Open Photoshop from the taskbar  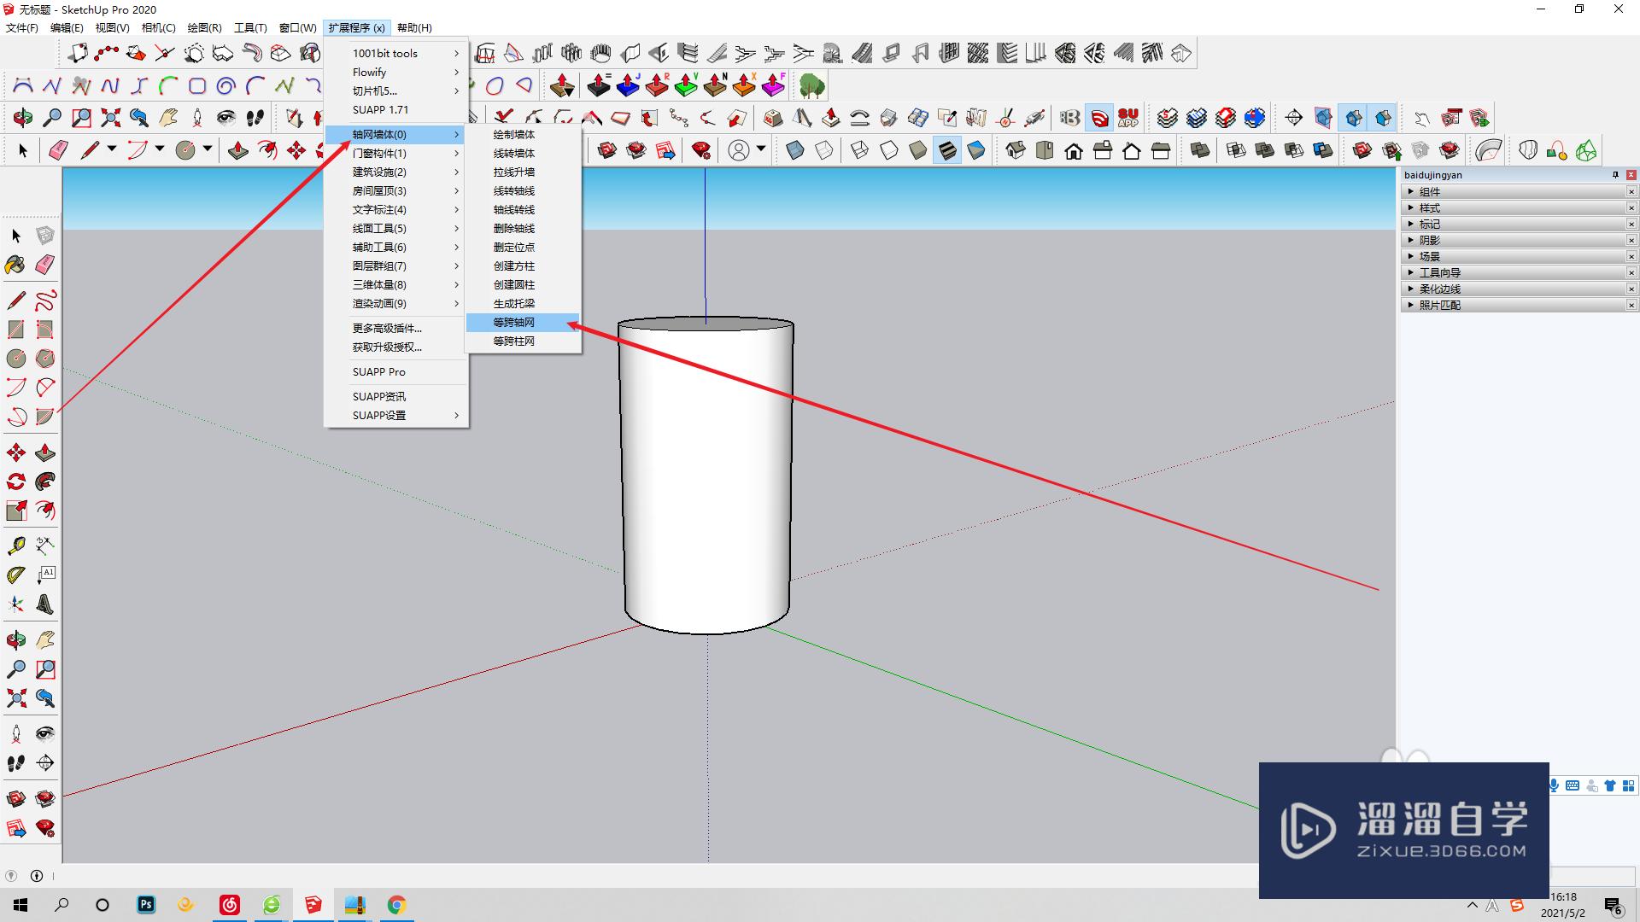[x=146, y=905]
